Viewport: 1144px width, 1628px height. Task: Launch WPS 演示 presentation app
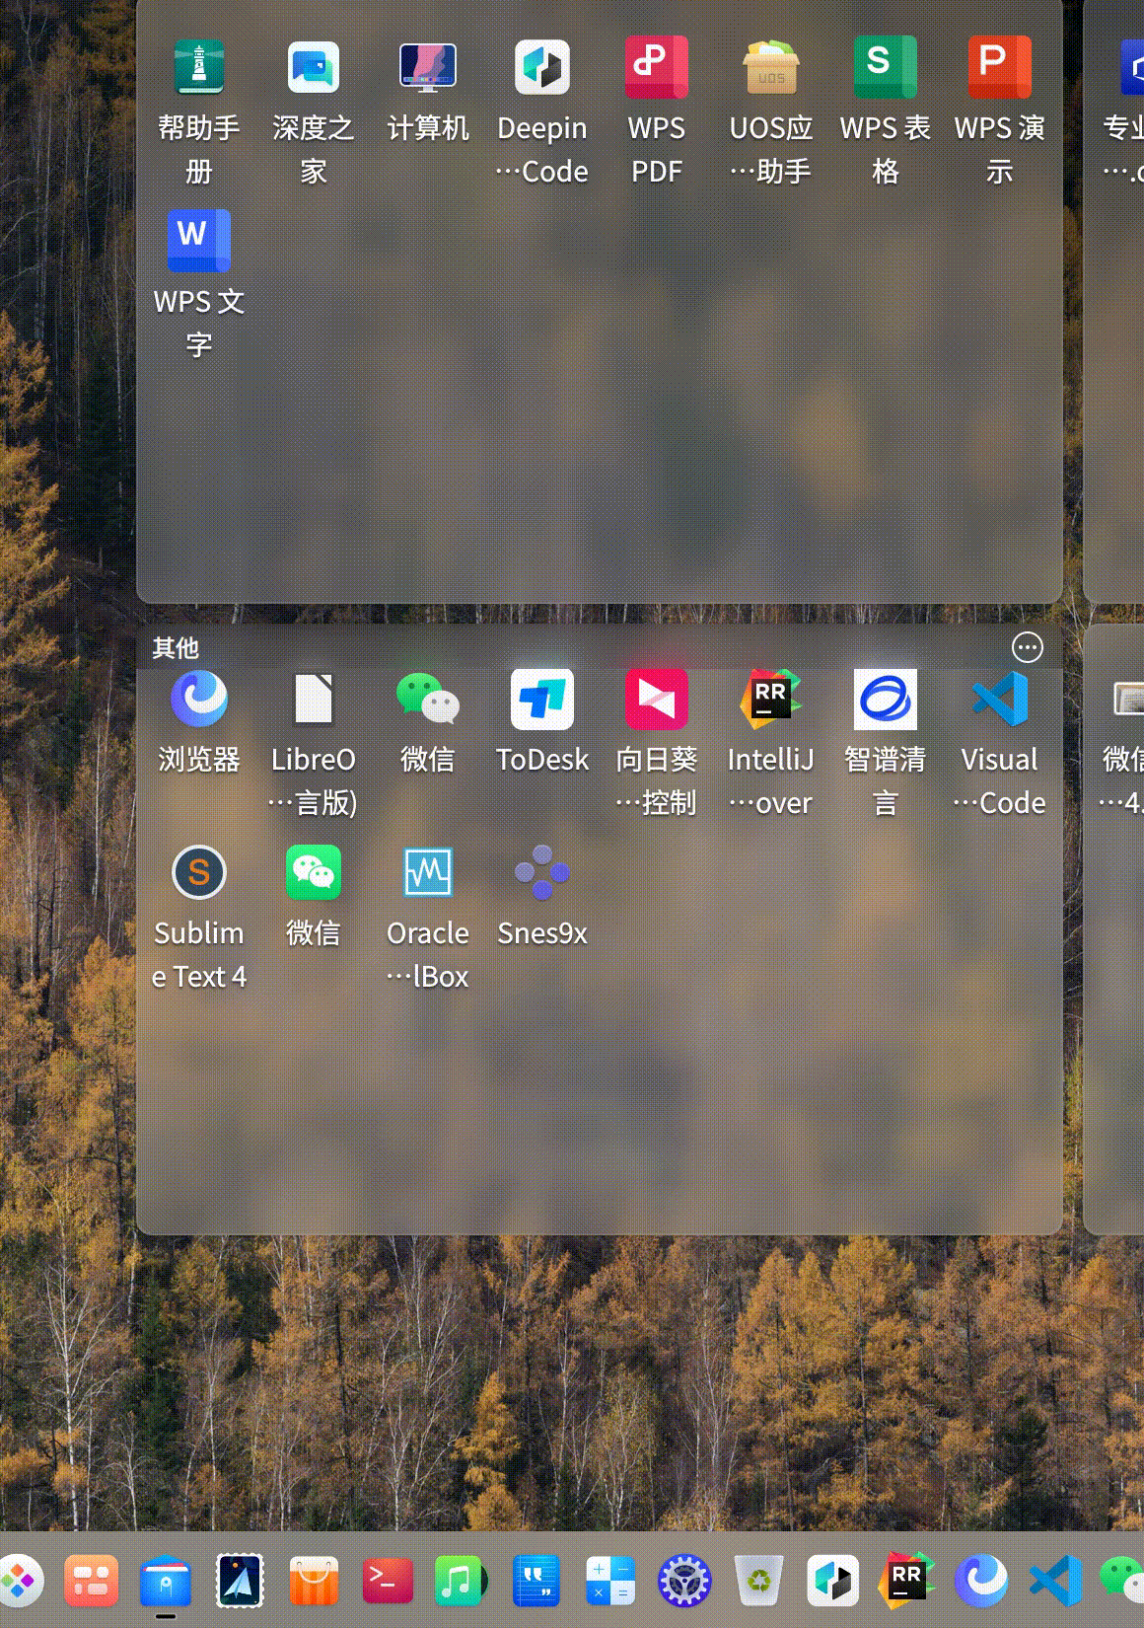pyautogui.click(x=1000, y=67)
